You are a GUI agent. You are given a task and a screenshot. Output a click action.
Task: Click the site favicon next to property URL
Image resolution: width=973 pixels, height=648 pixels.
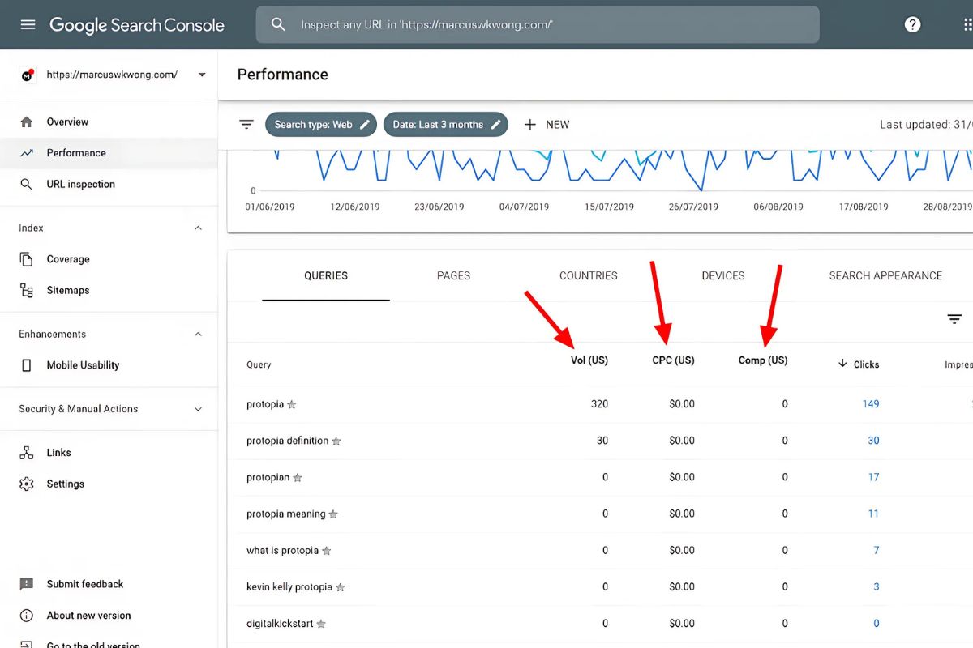(28, 75)
